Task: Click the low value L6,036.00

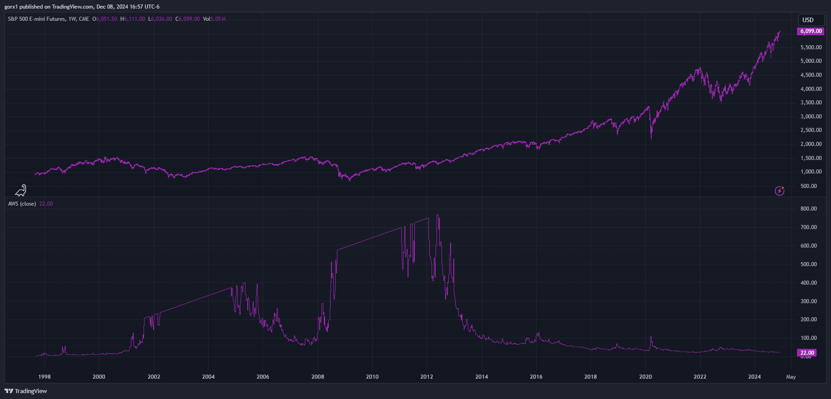Action: pos(160,19)
